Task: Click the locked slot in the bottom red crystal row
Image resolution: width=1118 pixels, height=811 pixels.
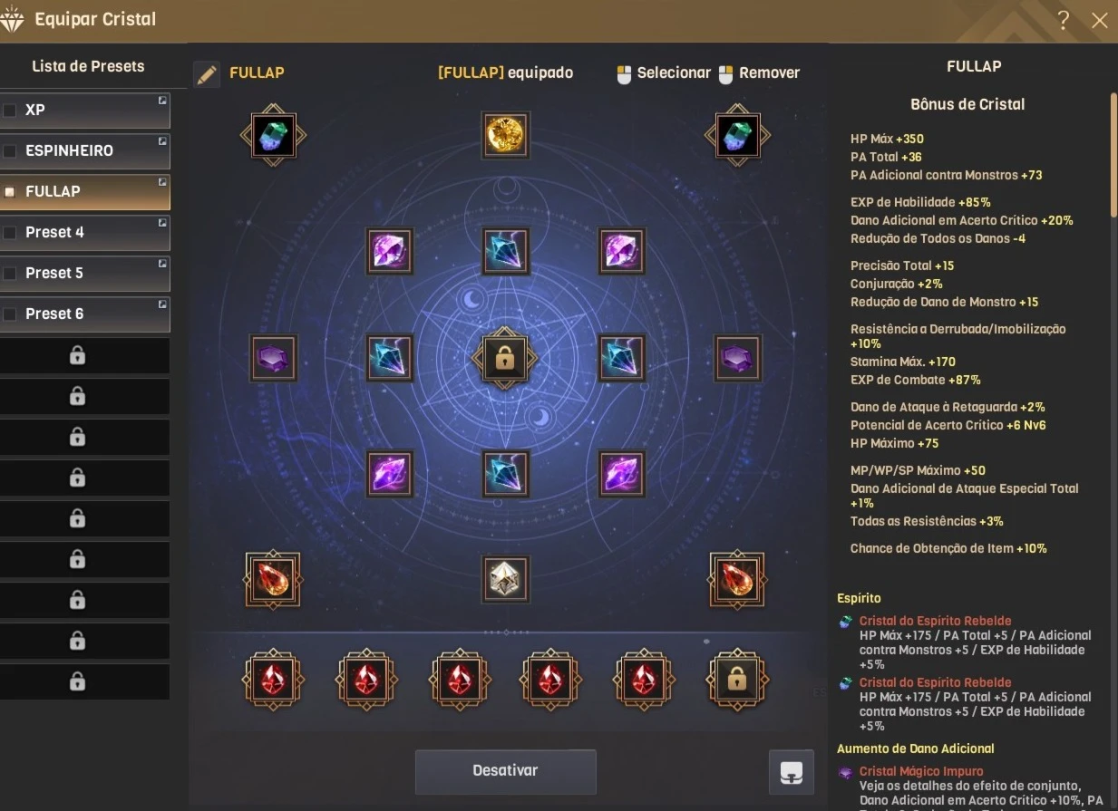Action: tap(736, 679)
